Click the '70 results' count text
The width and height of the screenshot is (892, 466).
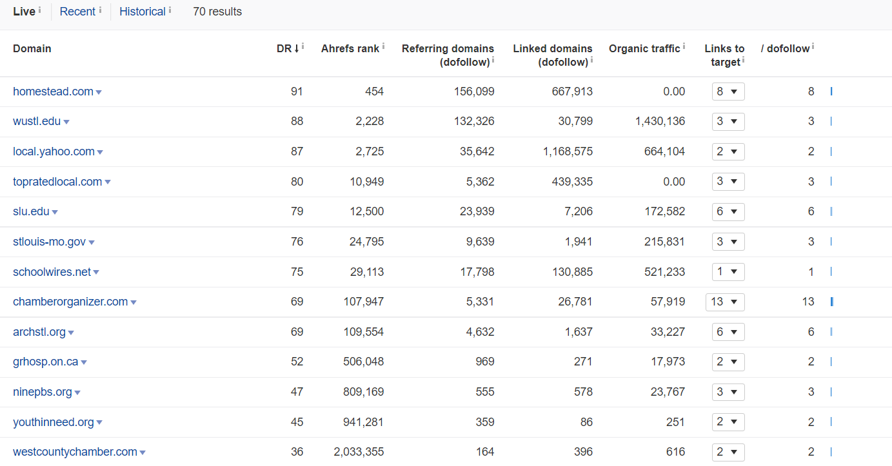tap(217, 12)
